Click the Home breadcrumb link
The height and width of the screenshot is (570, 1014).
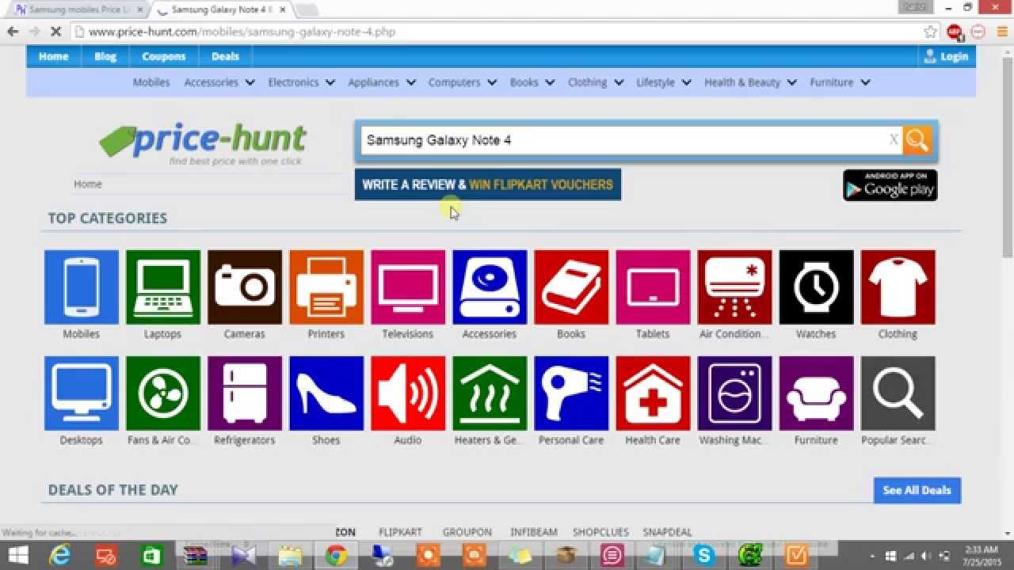click(x=88, y=184)
